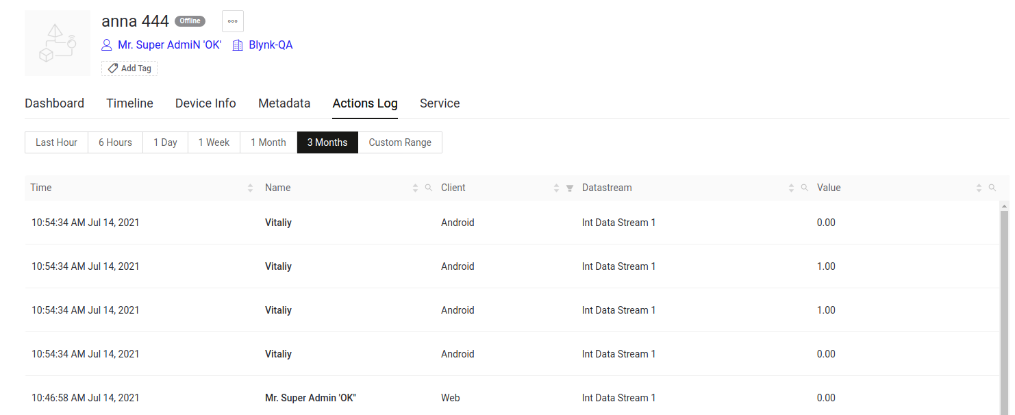Screen dimensions: 1015x415
Task: Select the Last Hour time range
Action: click(x=56, y=142)
